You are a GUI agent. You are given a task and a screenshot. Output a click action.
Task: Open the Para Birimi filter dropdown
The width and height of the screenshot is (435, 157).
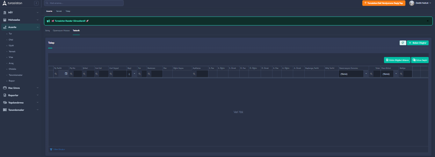pos(396,74)
